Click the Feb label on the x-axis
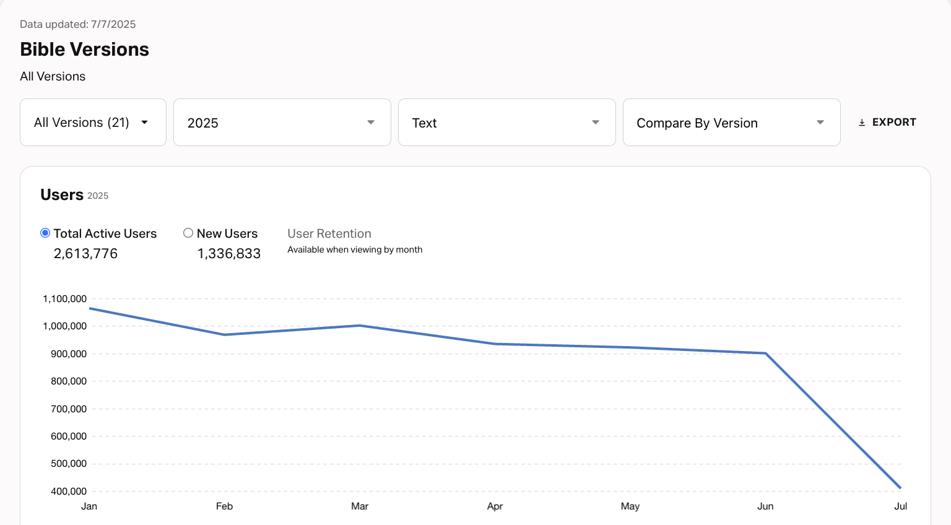951x525 pixels. [x=224, y=506]
